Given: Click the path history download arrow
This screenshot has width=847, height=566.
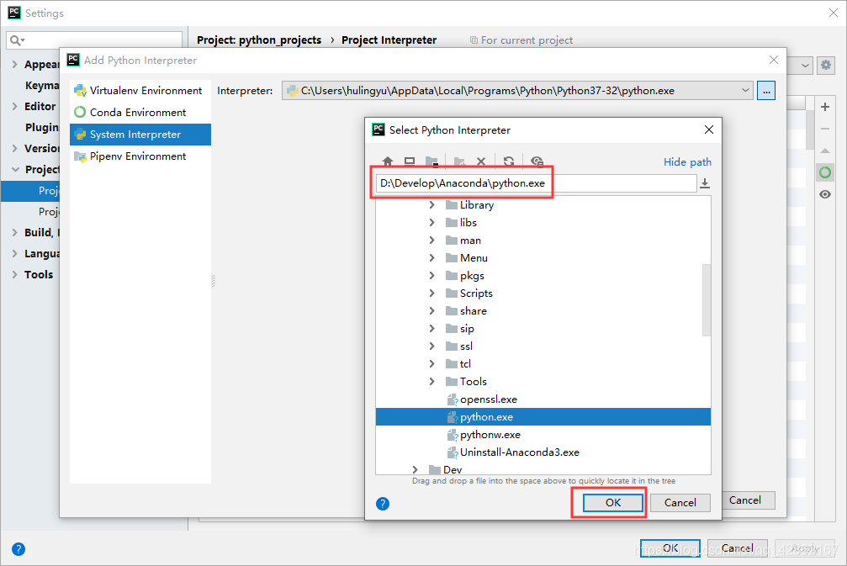Looking at the screenshot, I should [x=705, y=183].
